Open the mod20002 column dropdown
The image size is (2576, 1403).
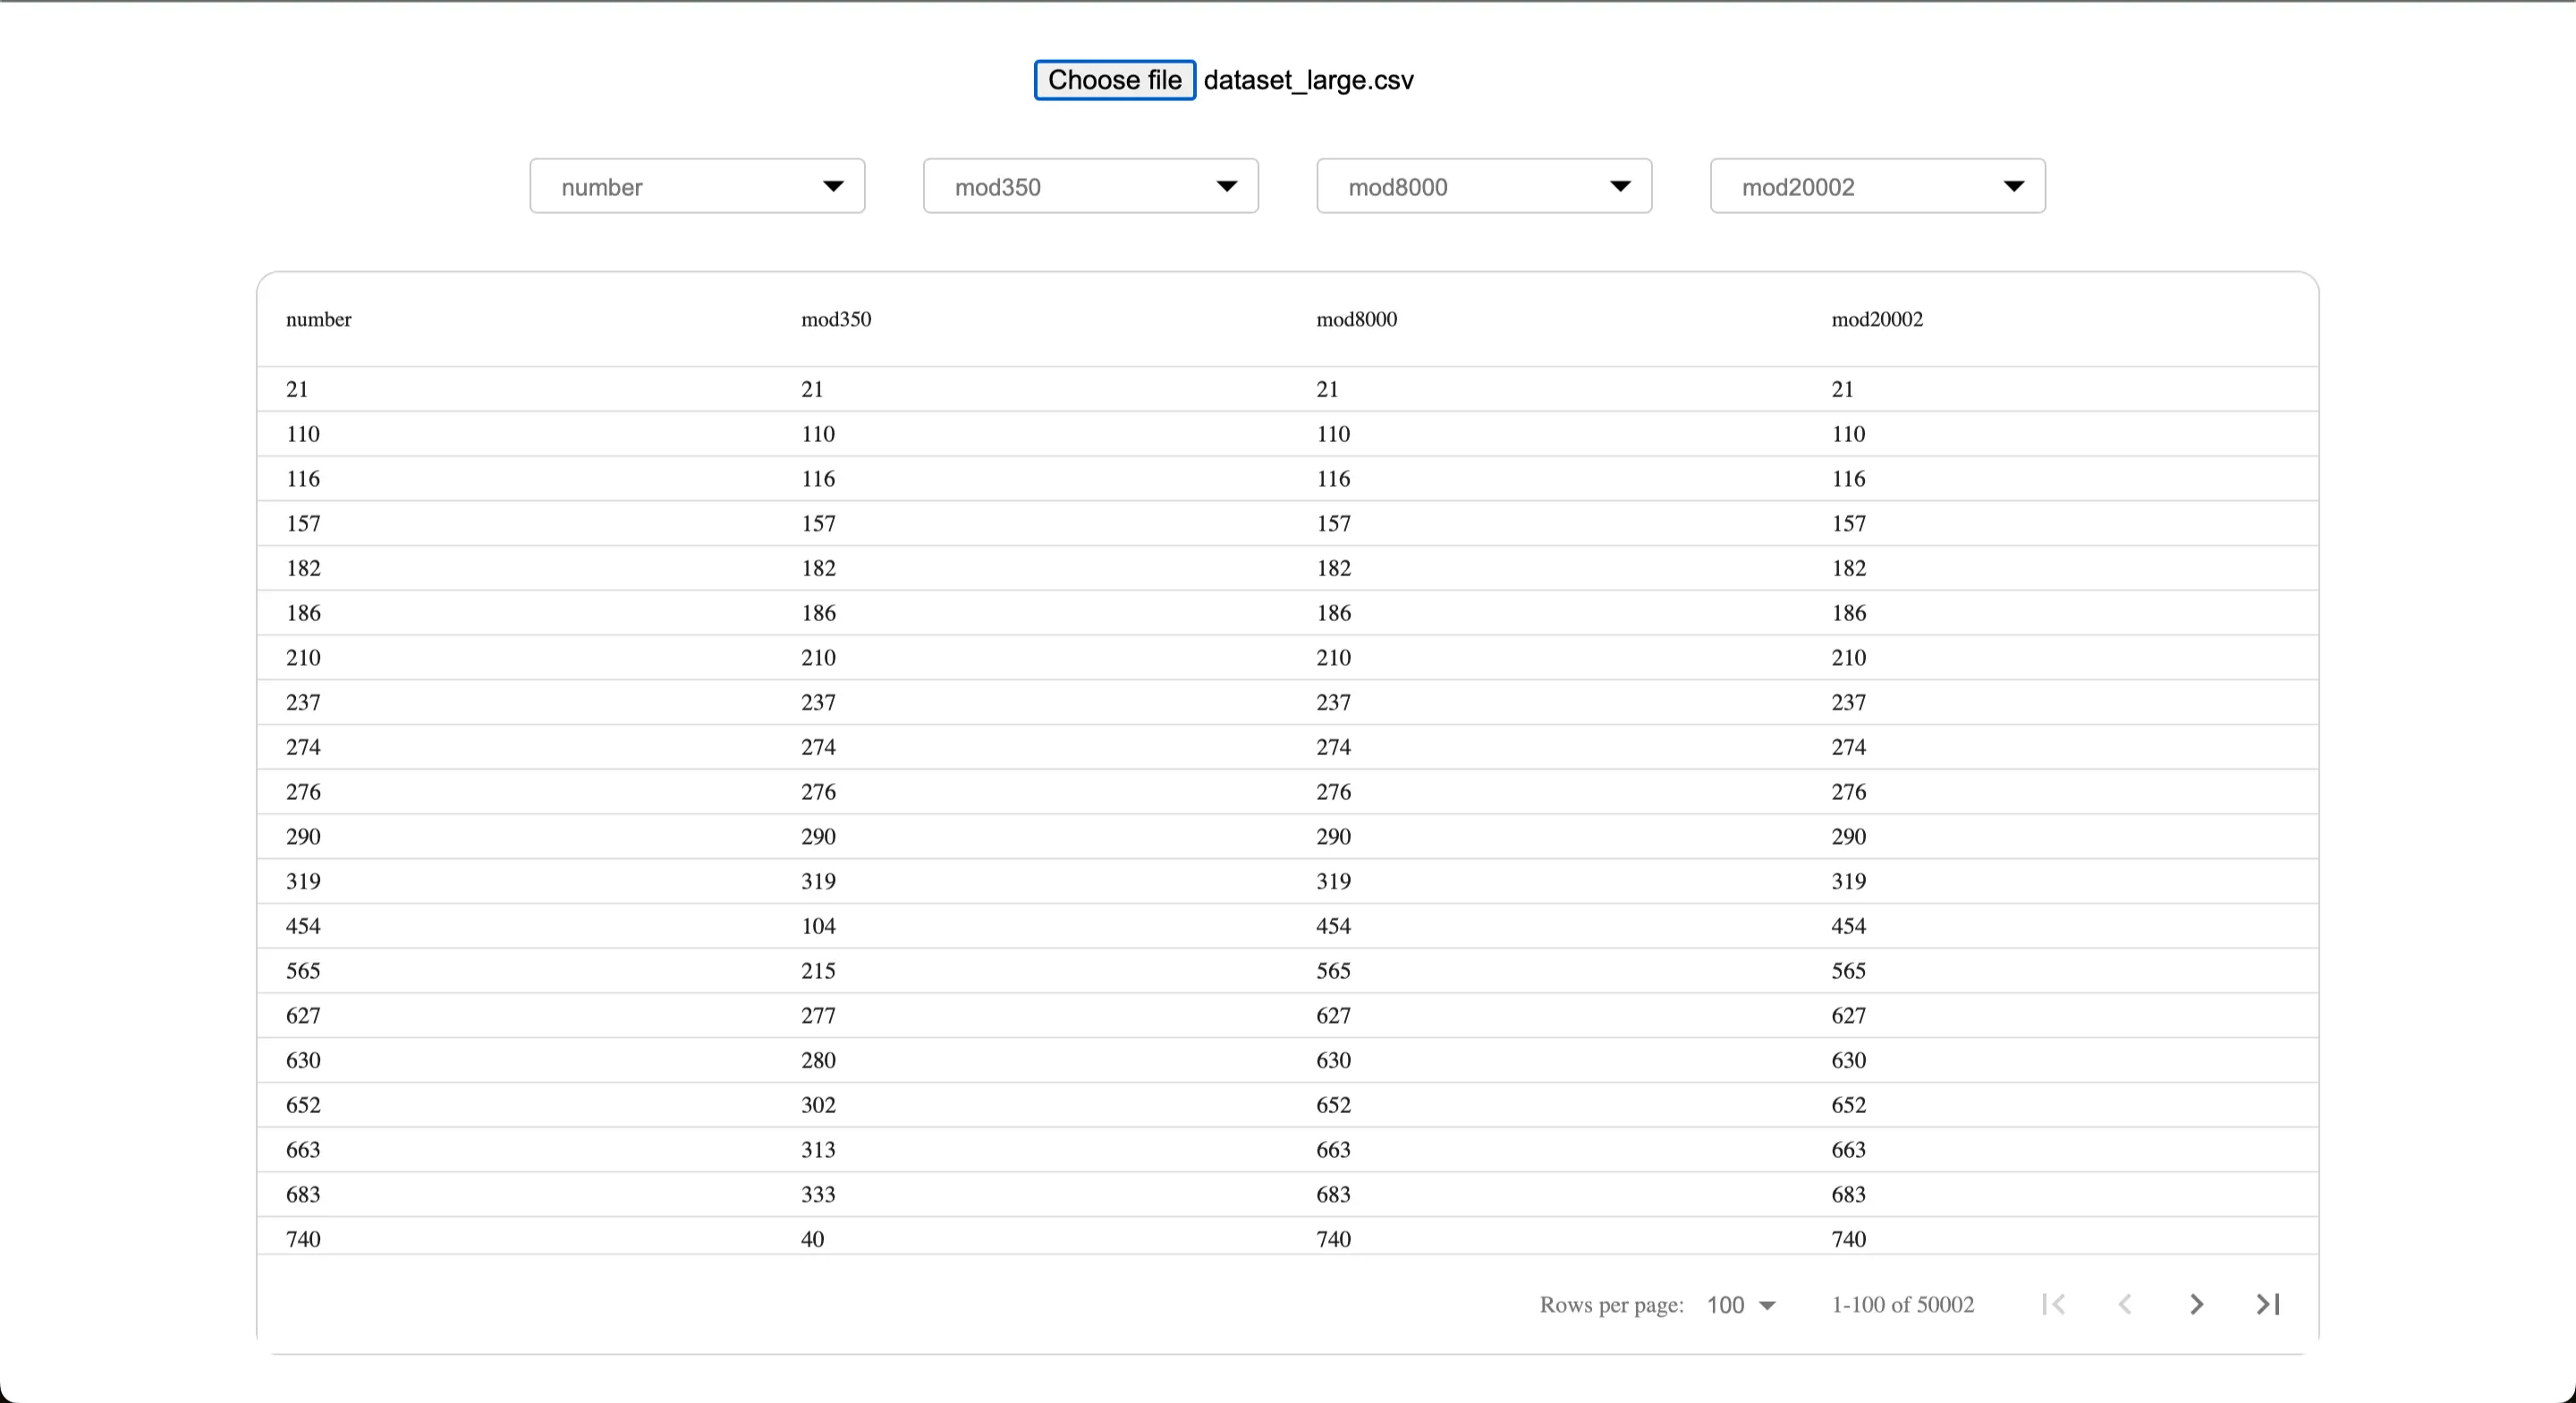[1877, 186]
